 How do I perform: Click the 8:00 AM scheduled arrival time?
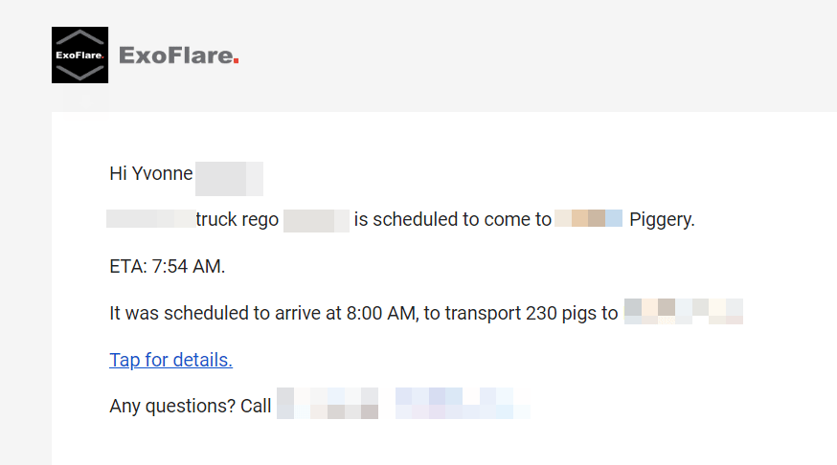coord(381,313)
